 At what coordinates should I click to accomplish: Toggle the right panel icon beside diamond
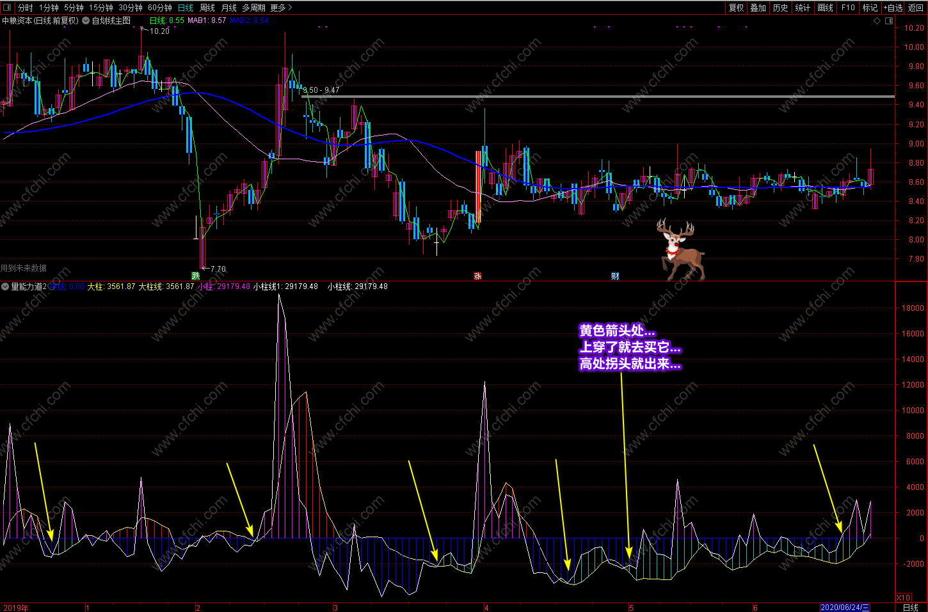pyautogui.click(x=888, y=20)
